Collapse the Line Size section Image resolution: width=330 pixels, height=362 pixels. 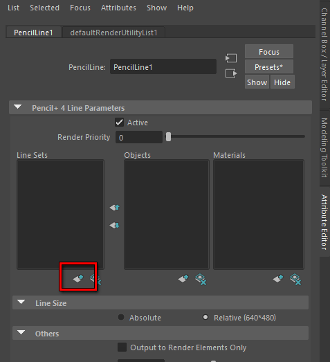21,302
